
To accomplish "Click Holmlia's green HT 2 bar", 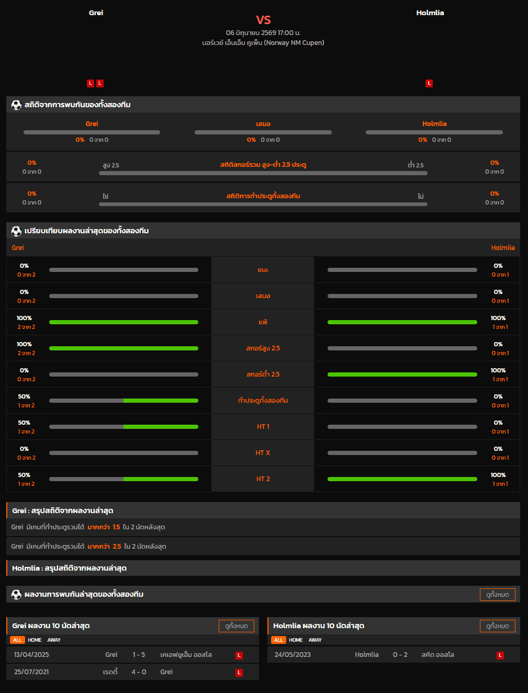I will point(402,479).
